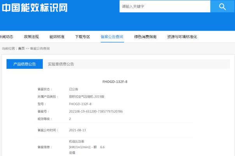Click the 备案公告查询 breadcrumb link
Screen dimensions: 235x156
click(x=40, y=48)
